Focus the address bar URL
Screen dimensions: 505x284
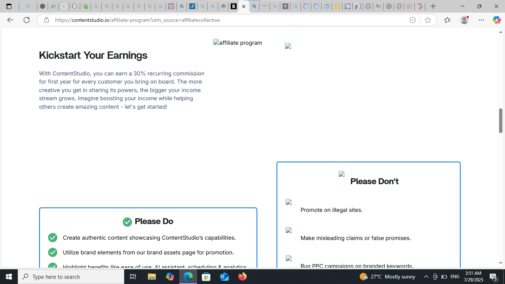pos(138,20)
